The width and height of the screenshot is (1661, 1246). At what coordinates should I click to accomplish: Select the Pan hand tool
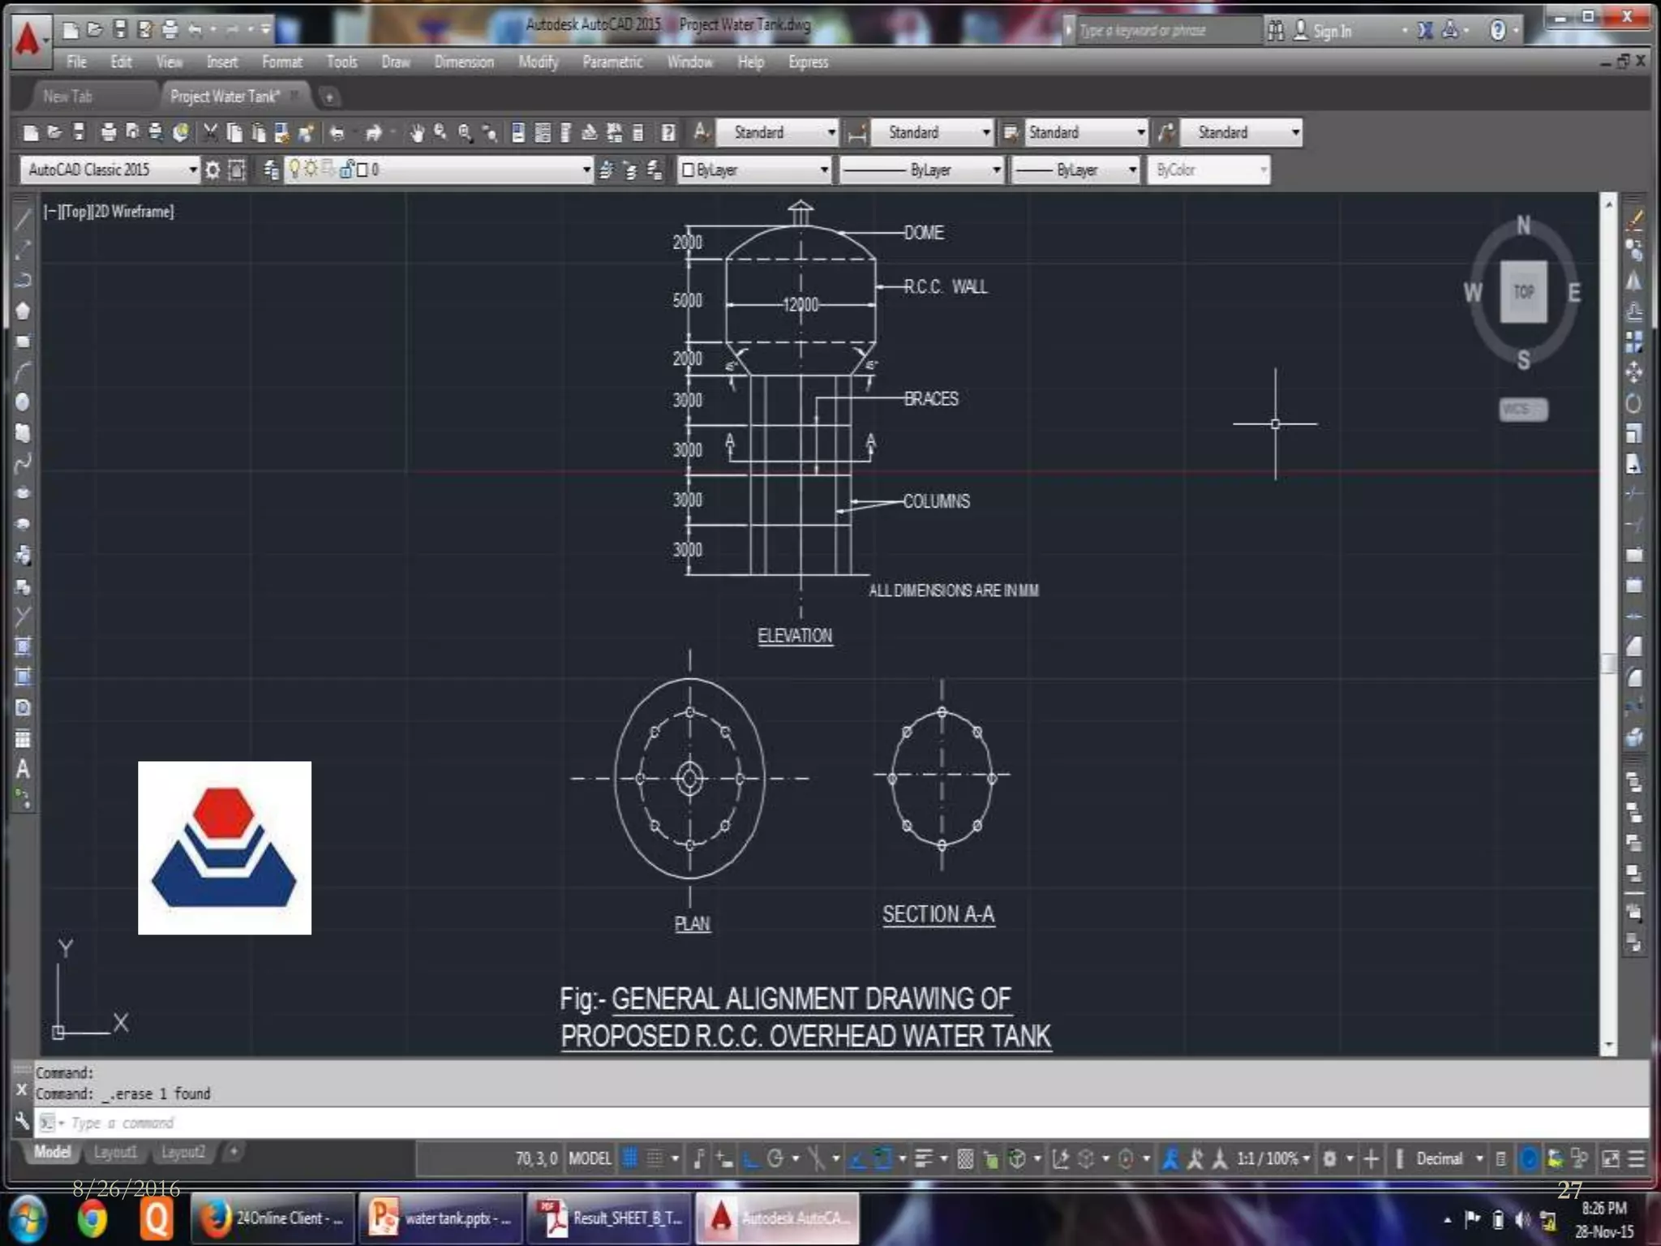417,132
